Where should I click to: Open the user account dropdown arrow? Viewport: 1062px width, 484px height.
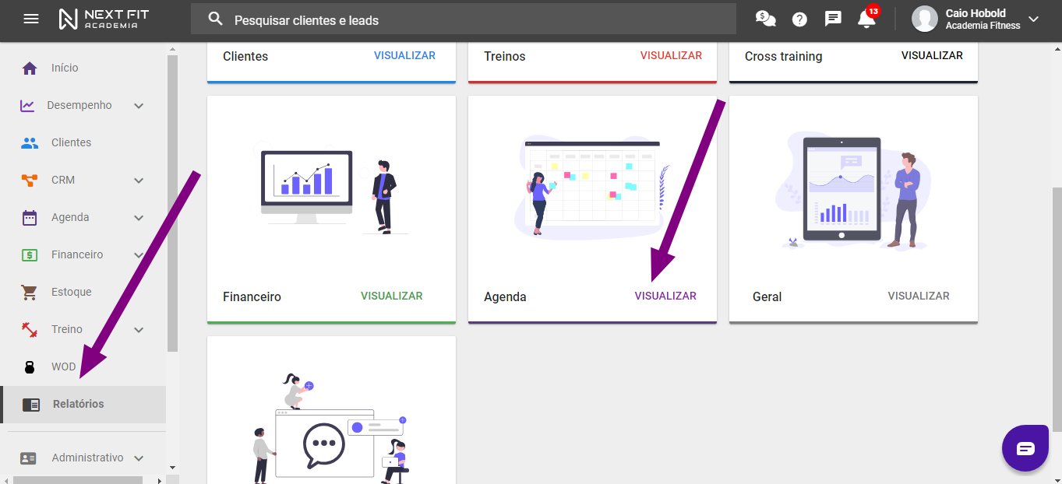click(x=1034, y=19)
